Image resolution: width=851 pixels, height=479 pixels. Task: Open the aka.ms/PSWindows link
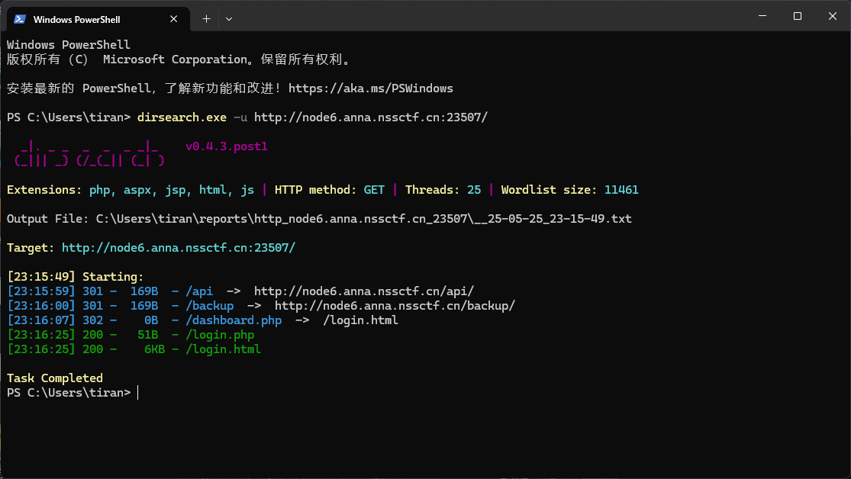point(371,88)
